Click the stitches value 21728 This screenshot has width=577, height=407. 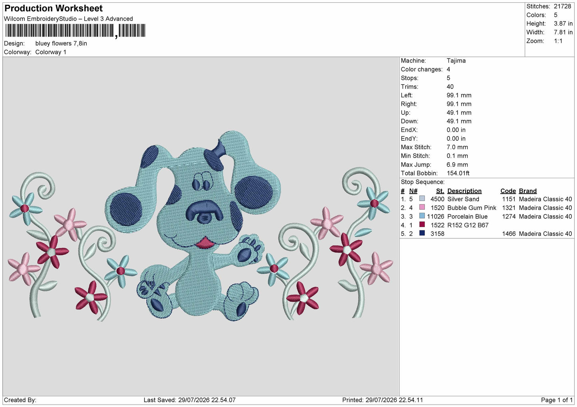click(562, 6)
